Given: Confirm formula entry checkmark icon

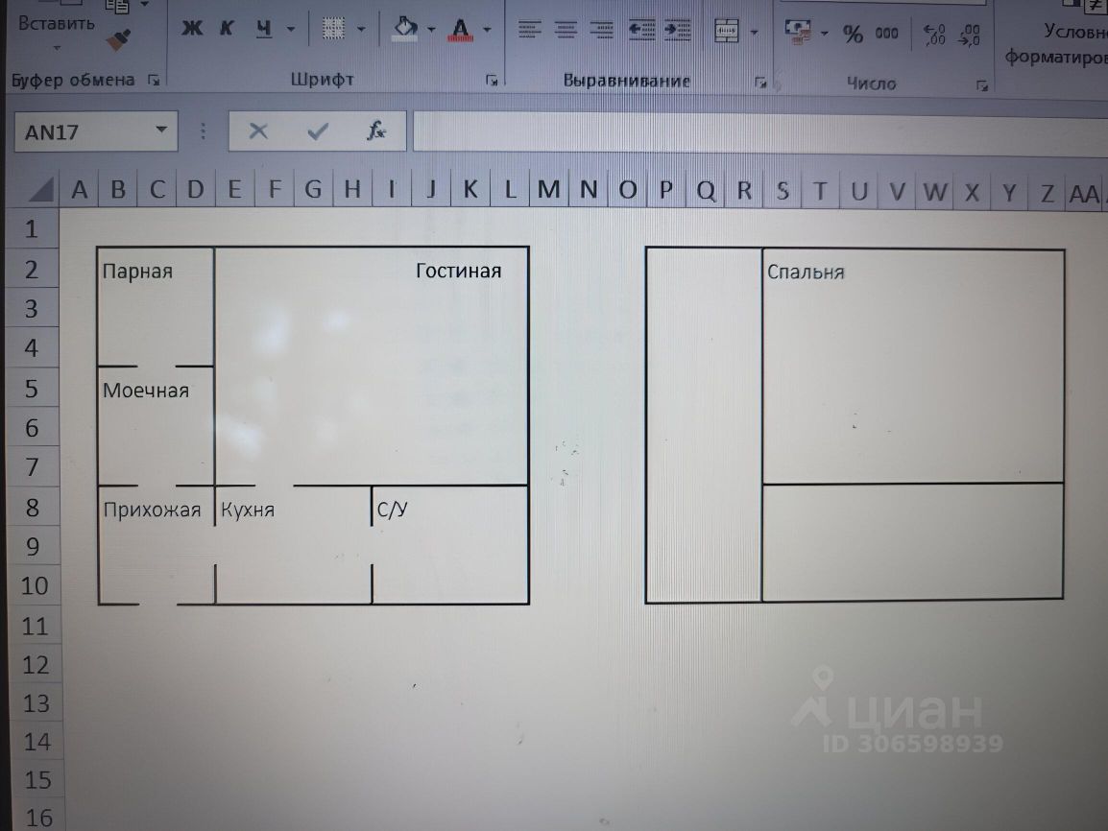Looking at the screenshot, I should click(x=317, y=131).
